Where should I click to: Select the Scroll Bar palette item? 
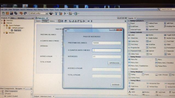[151, 44]
